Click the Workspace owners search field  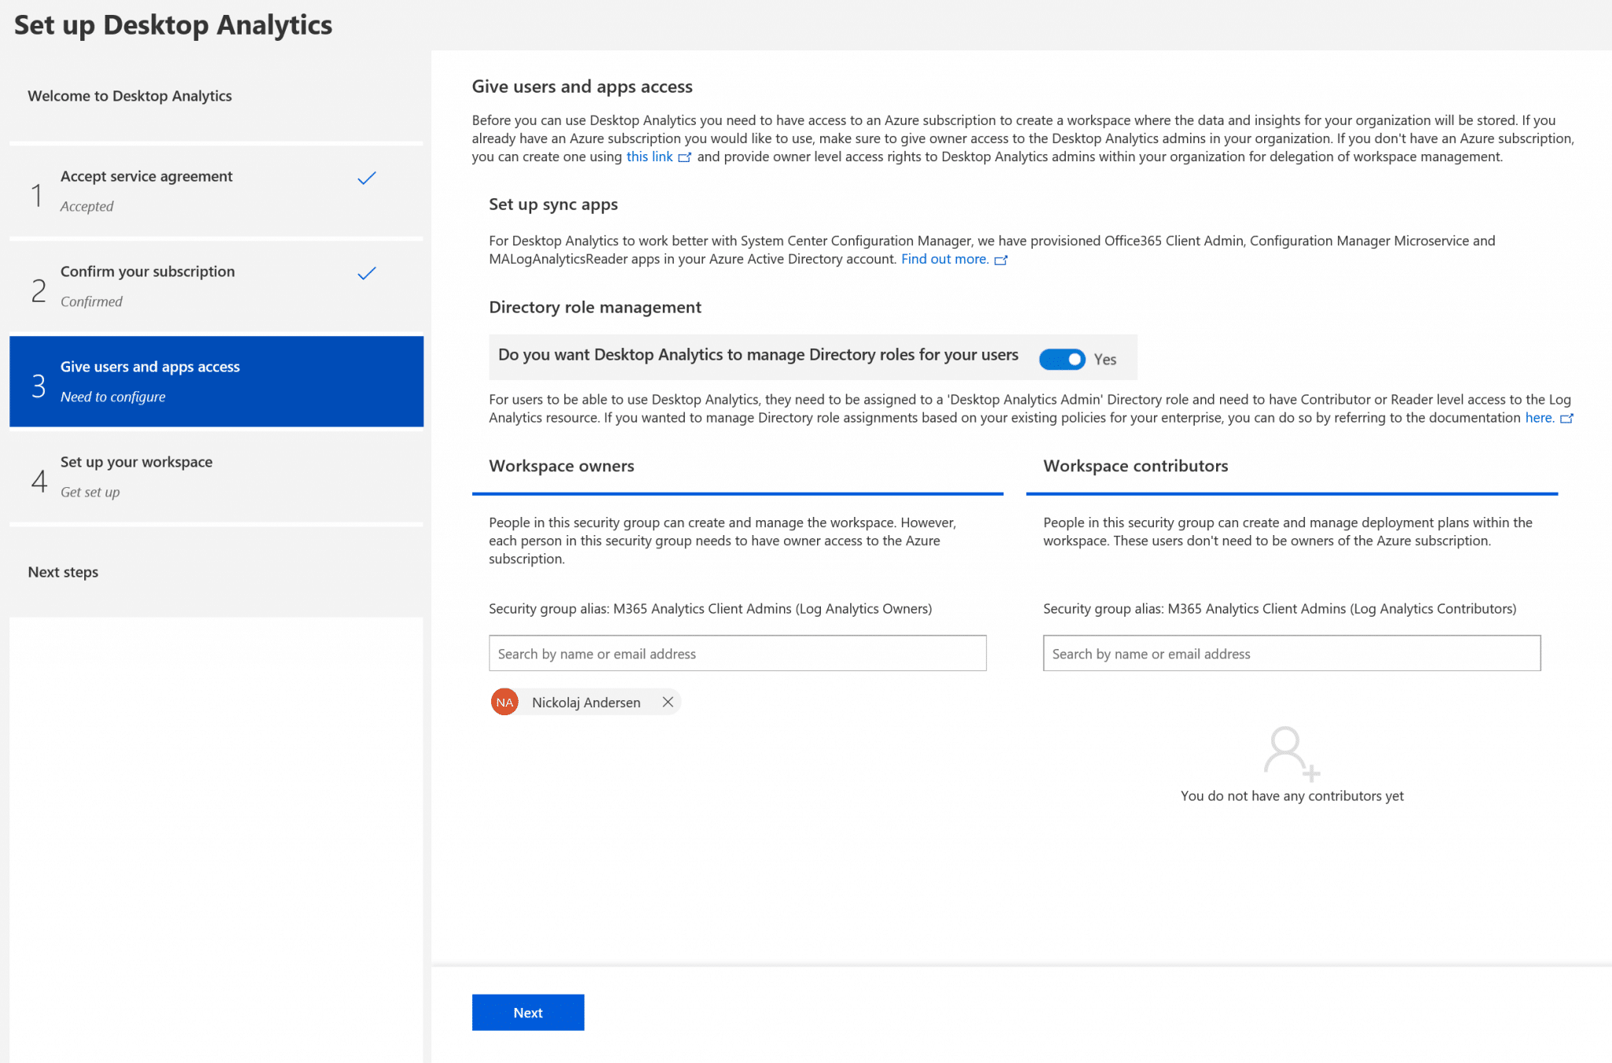737,653
